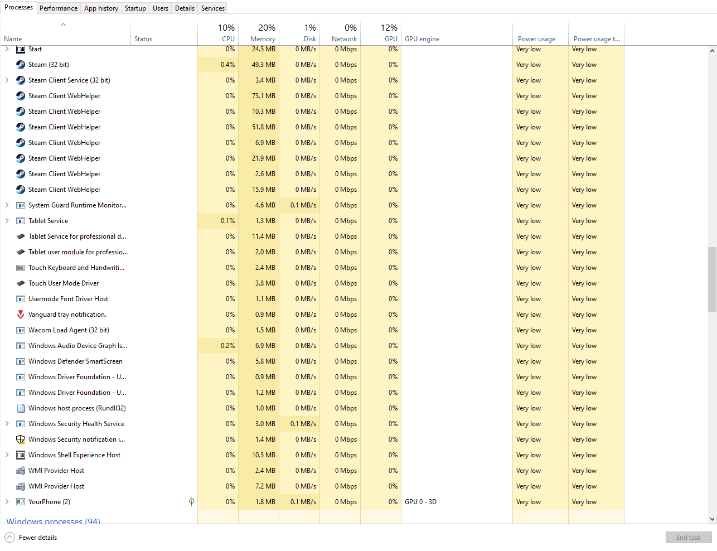Select the Steam Client WebHelper row using 73.1 MB
The height and width of the screenshot is (551, 717).
312,96
